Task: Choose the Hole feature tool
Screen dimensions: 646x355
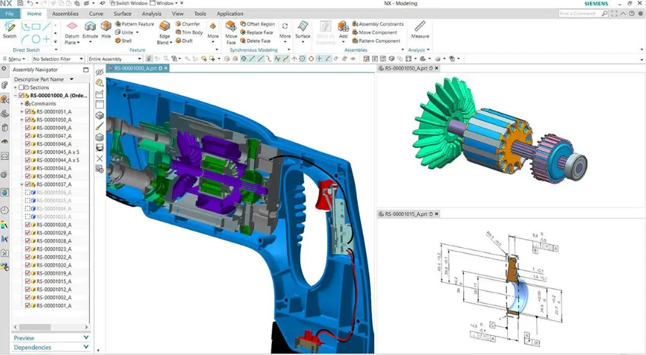Action: (106, 30)
